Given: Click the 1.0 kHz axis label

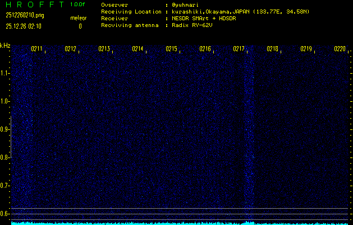Looking at the screenshot, I should pos(4,101).
